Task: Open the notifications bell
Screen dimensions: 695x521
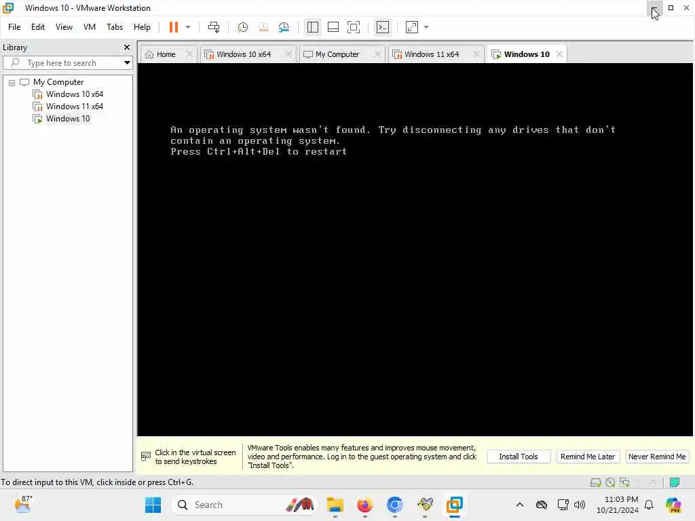Action: [x=649, y=505]
